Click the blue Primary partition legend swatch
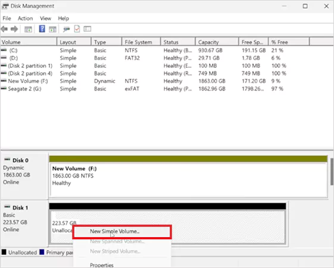This screenshot has height=268, width=334. (42, 253)
